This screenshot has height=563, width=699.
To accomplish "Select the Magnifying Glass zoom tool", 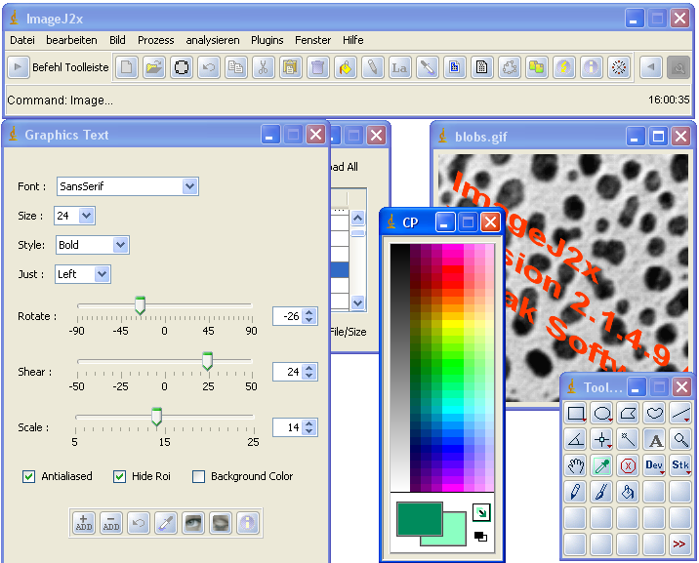I will point(680,440).
